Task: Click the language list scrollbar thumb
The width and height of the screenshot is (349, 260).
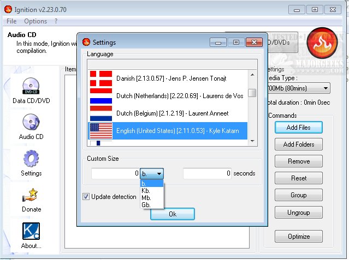Action: 252,93
